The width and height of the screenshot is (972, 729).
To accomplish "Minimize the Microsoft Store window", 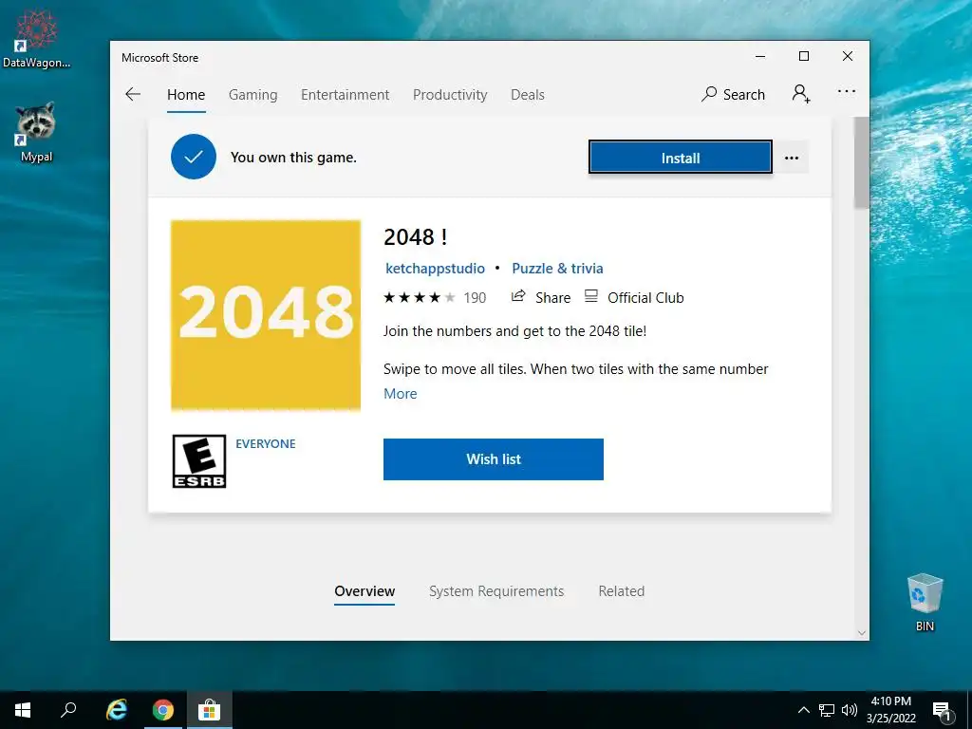I will pyautogui.click(x=760, y=56).
